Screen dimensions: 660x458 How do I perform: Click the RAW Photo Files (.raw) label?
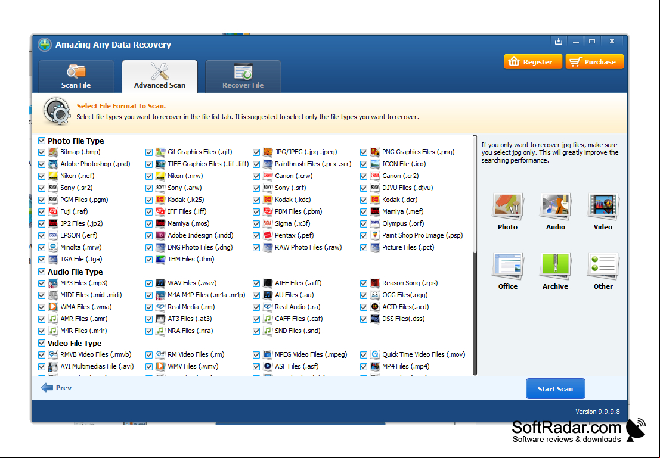pyautogui.click(x=308, y=247)
